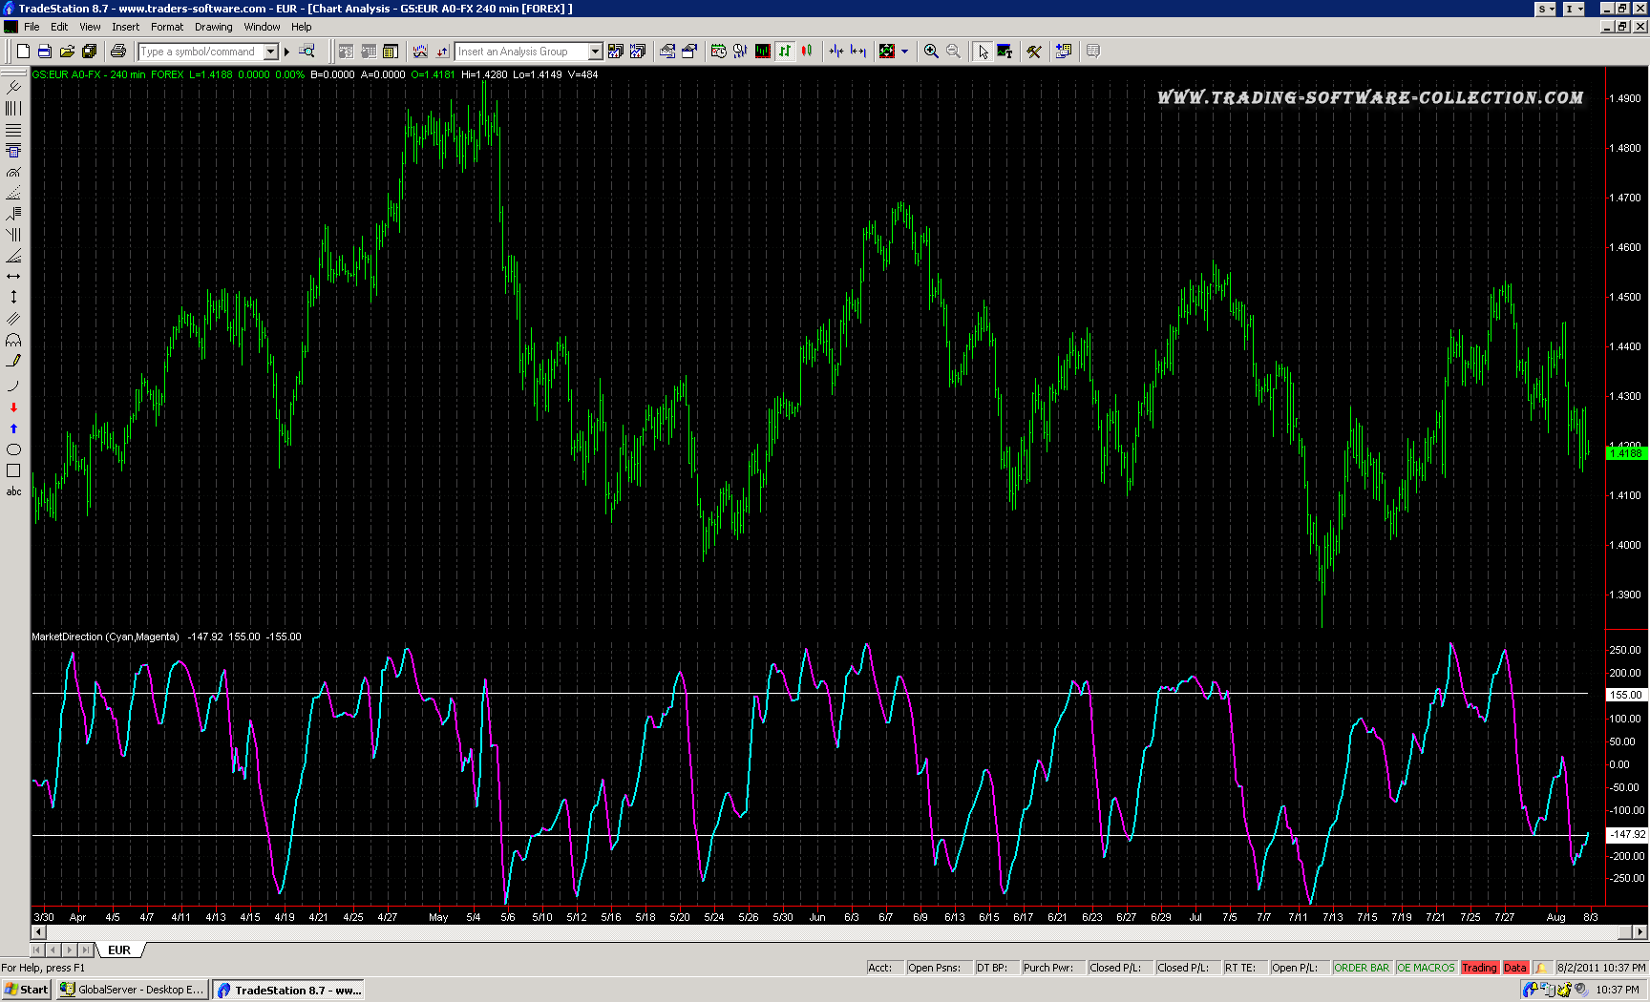Open the Insert an Analysis Group dropdown
Image resolution: width=1650 pixels, height=1002 pixels.
595,52
